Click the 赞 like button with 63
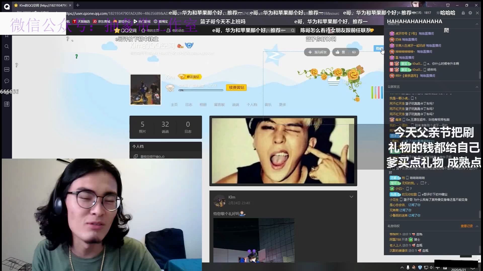Screen dimensions: 483x271 [x=346, y=52]
